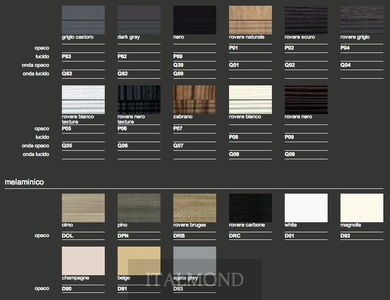Click code DRC under rovere carbone
390x300 pixels.
tap(235, 236)
